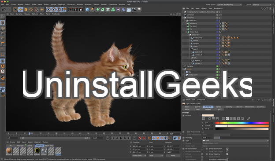Switch to the Coord. tab
275x161 pixels.
pyautogui.click(x=197, y=107)
